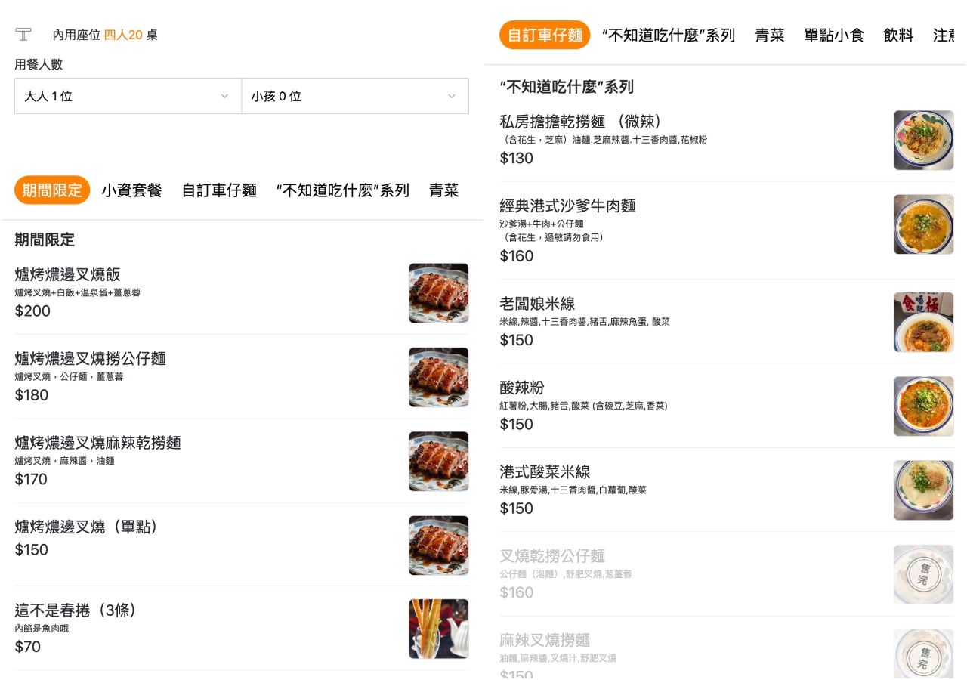Screen dimensions: 967x680
Task: Click the $70 price
Action: pos(28,647)
